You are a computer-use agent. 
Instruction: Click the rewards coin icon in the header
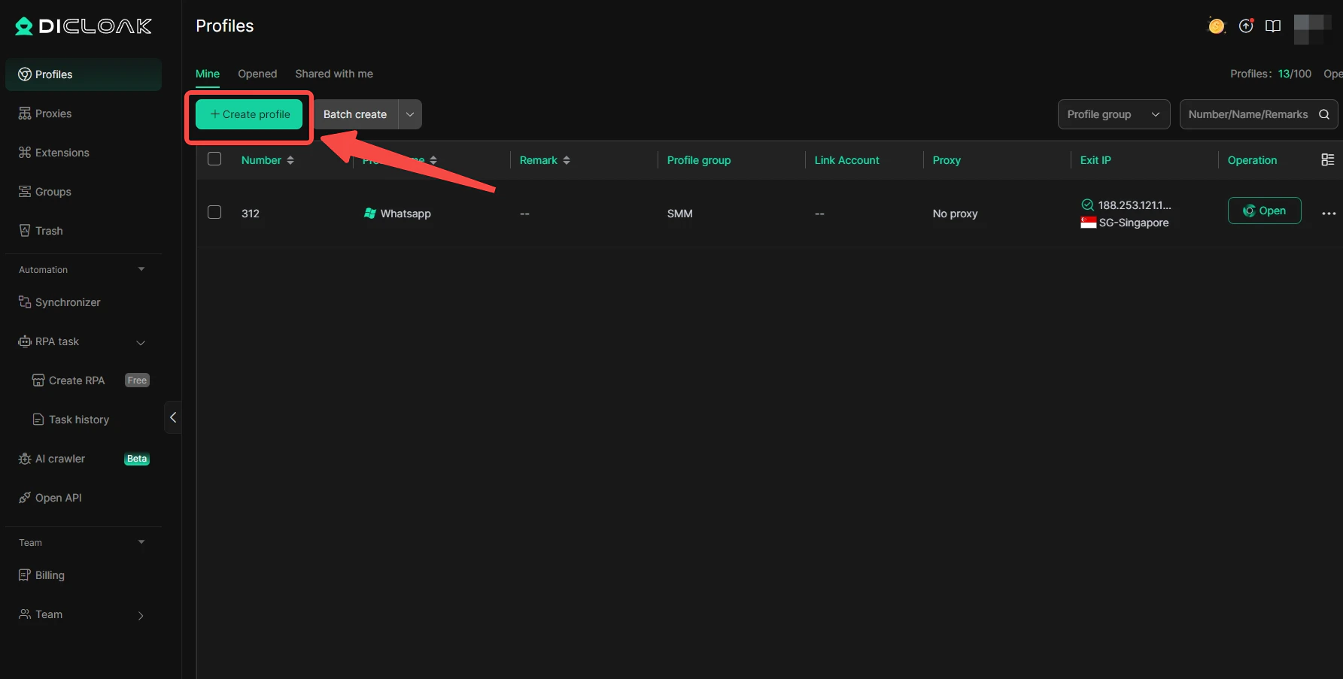(x=1216, y=25)
